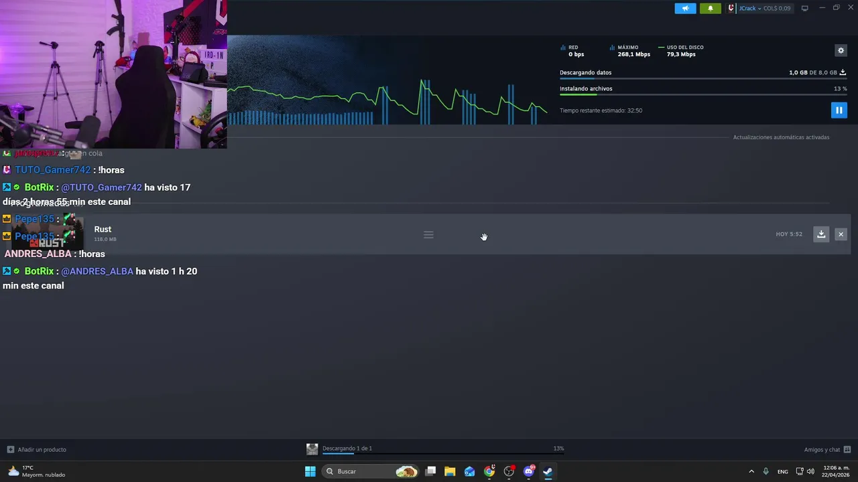
Task: Switch the ENG input language
Action: [783, 471]
